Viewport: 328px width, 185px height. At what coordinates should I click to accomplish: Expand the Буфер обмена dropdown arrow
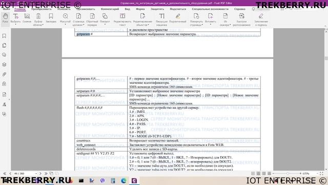click(43, 25)
